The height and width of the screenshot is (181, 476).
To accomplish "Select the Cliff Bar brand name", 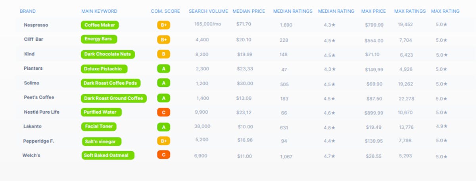I will (x=34, y=39).
